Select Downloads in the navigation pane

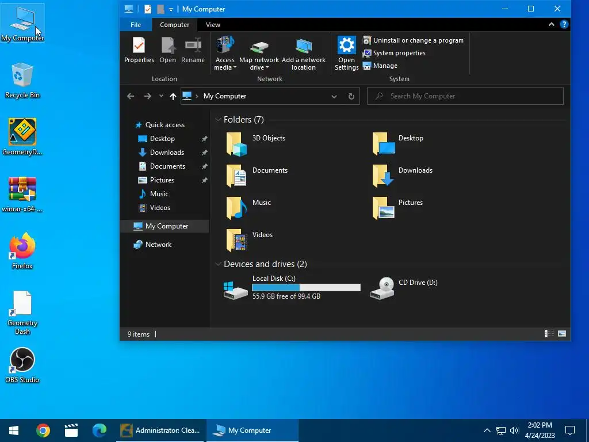(x=167, y=153)
